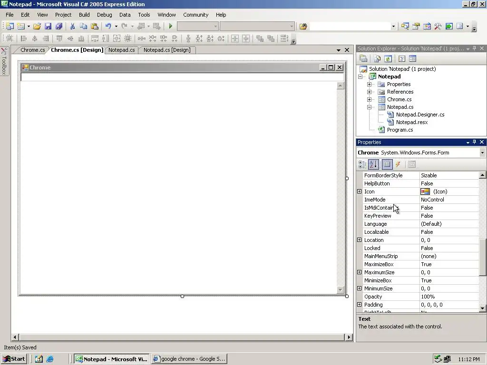Expand the MaximumSize property row
This screenshot has height=365, width=487.
[360, 272]
